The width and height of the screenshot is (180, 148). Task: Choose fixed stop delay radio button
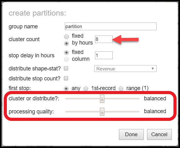(66, 52)
